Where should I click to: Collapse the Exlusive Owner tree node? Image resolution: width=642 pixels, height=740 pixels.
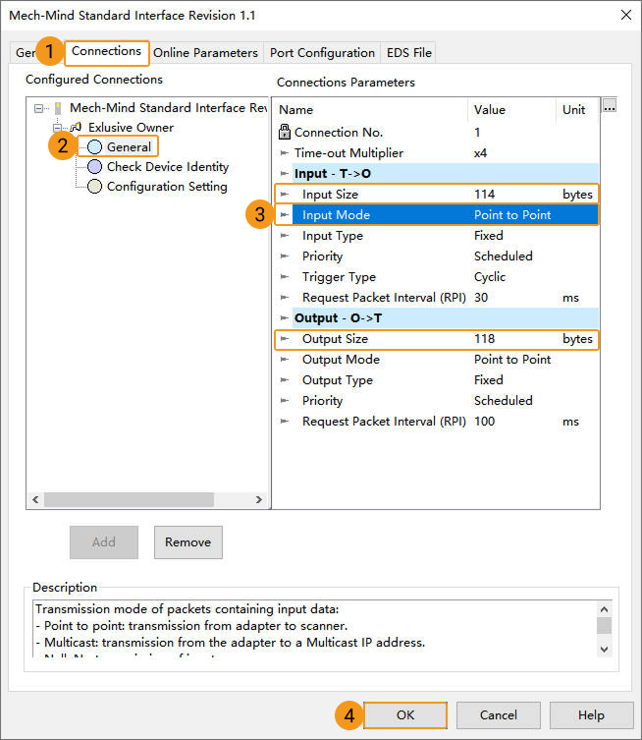click(57, 128)
